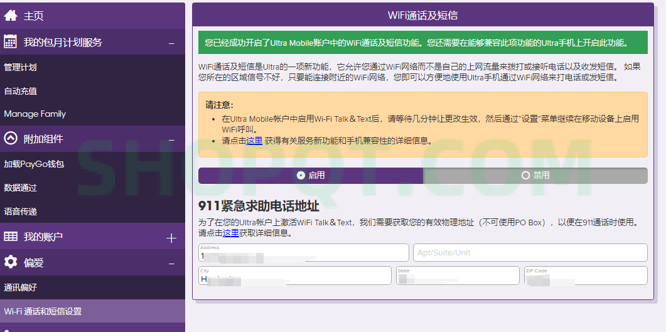
Task: Select the 启用 radio option
Action: (x=311, y=175)
